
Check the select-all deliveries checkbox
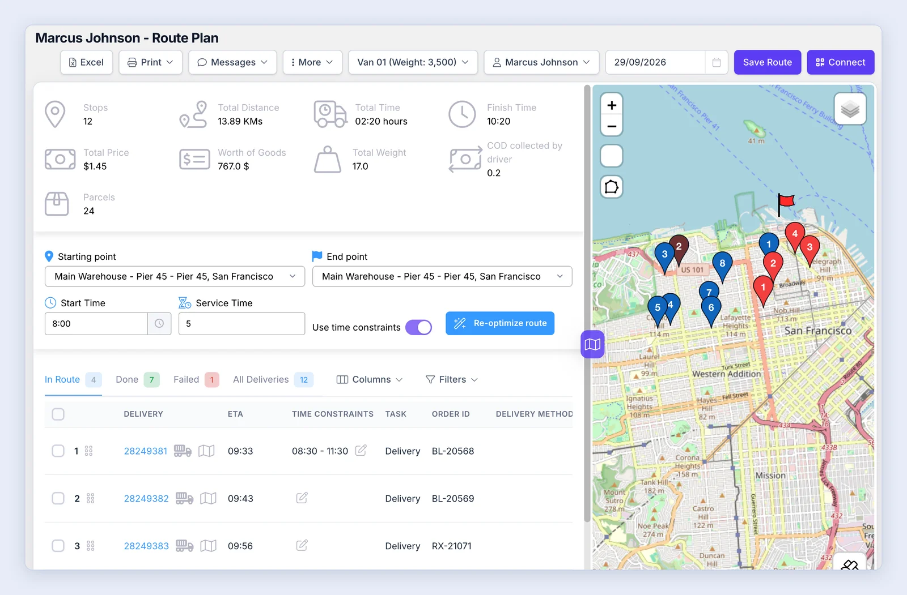coord(58,414)
